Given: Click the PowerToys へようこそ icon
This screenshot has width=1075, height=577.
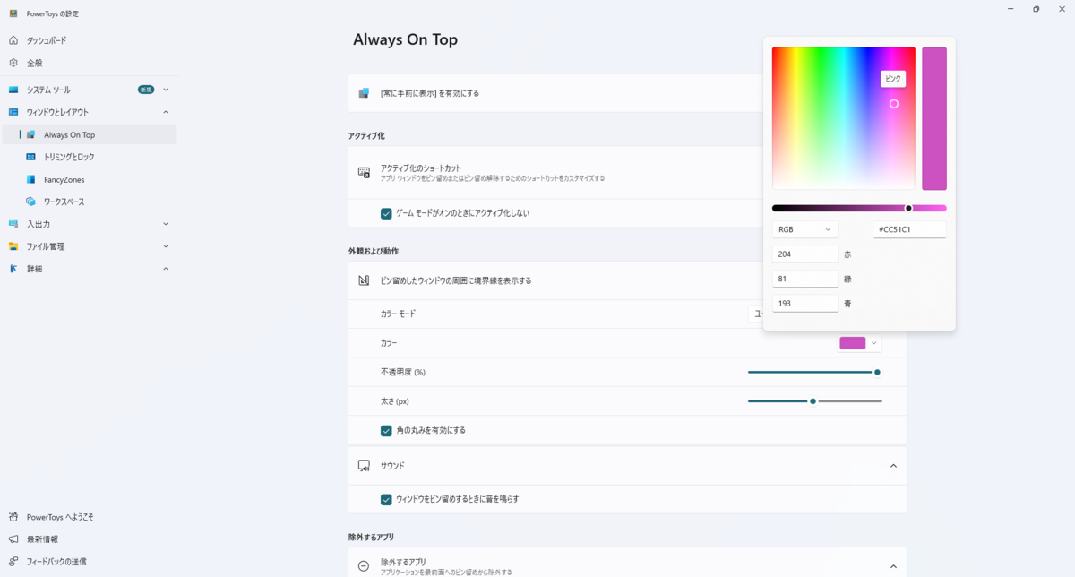Looking at the screenshot, I should pyautogui.click(x=13, y=517).
